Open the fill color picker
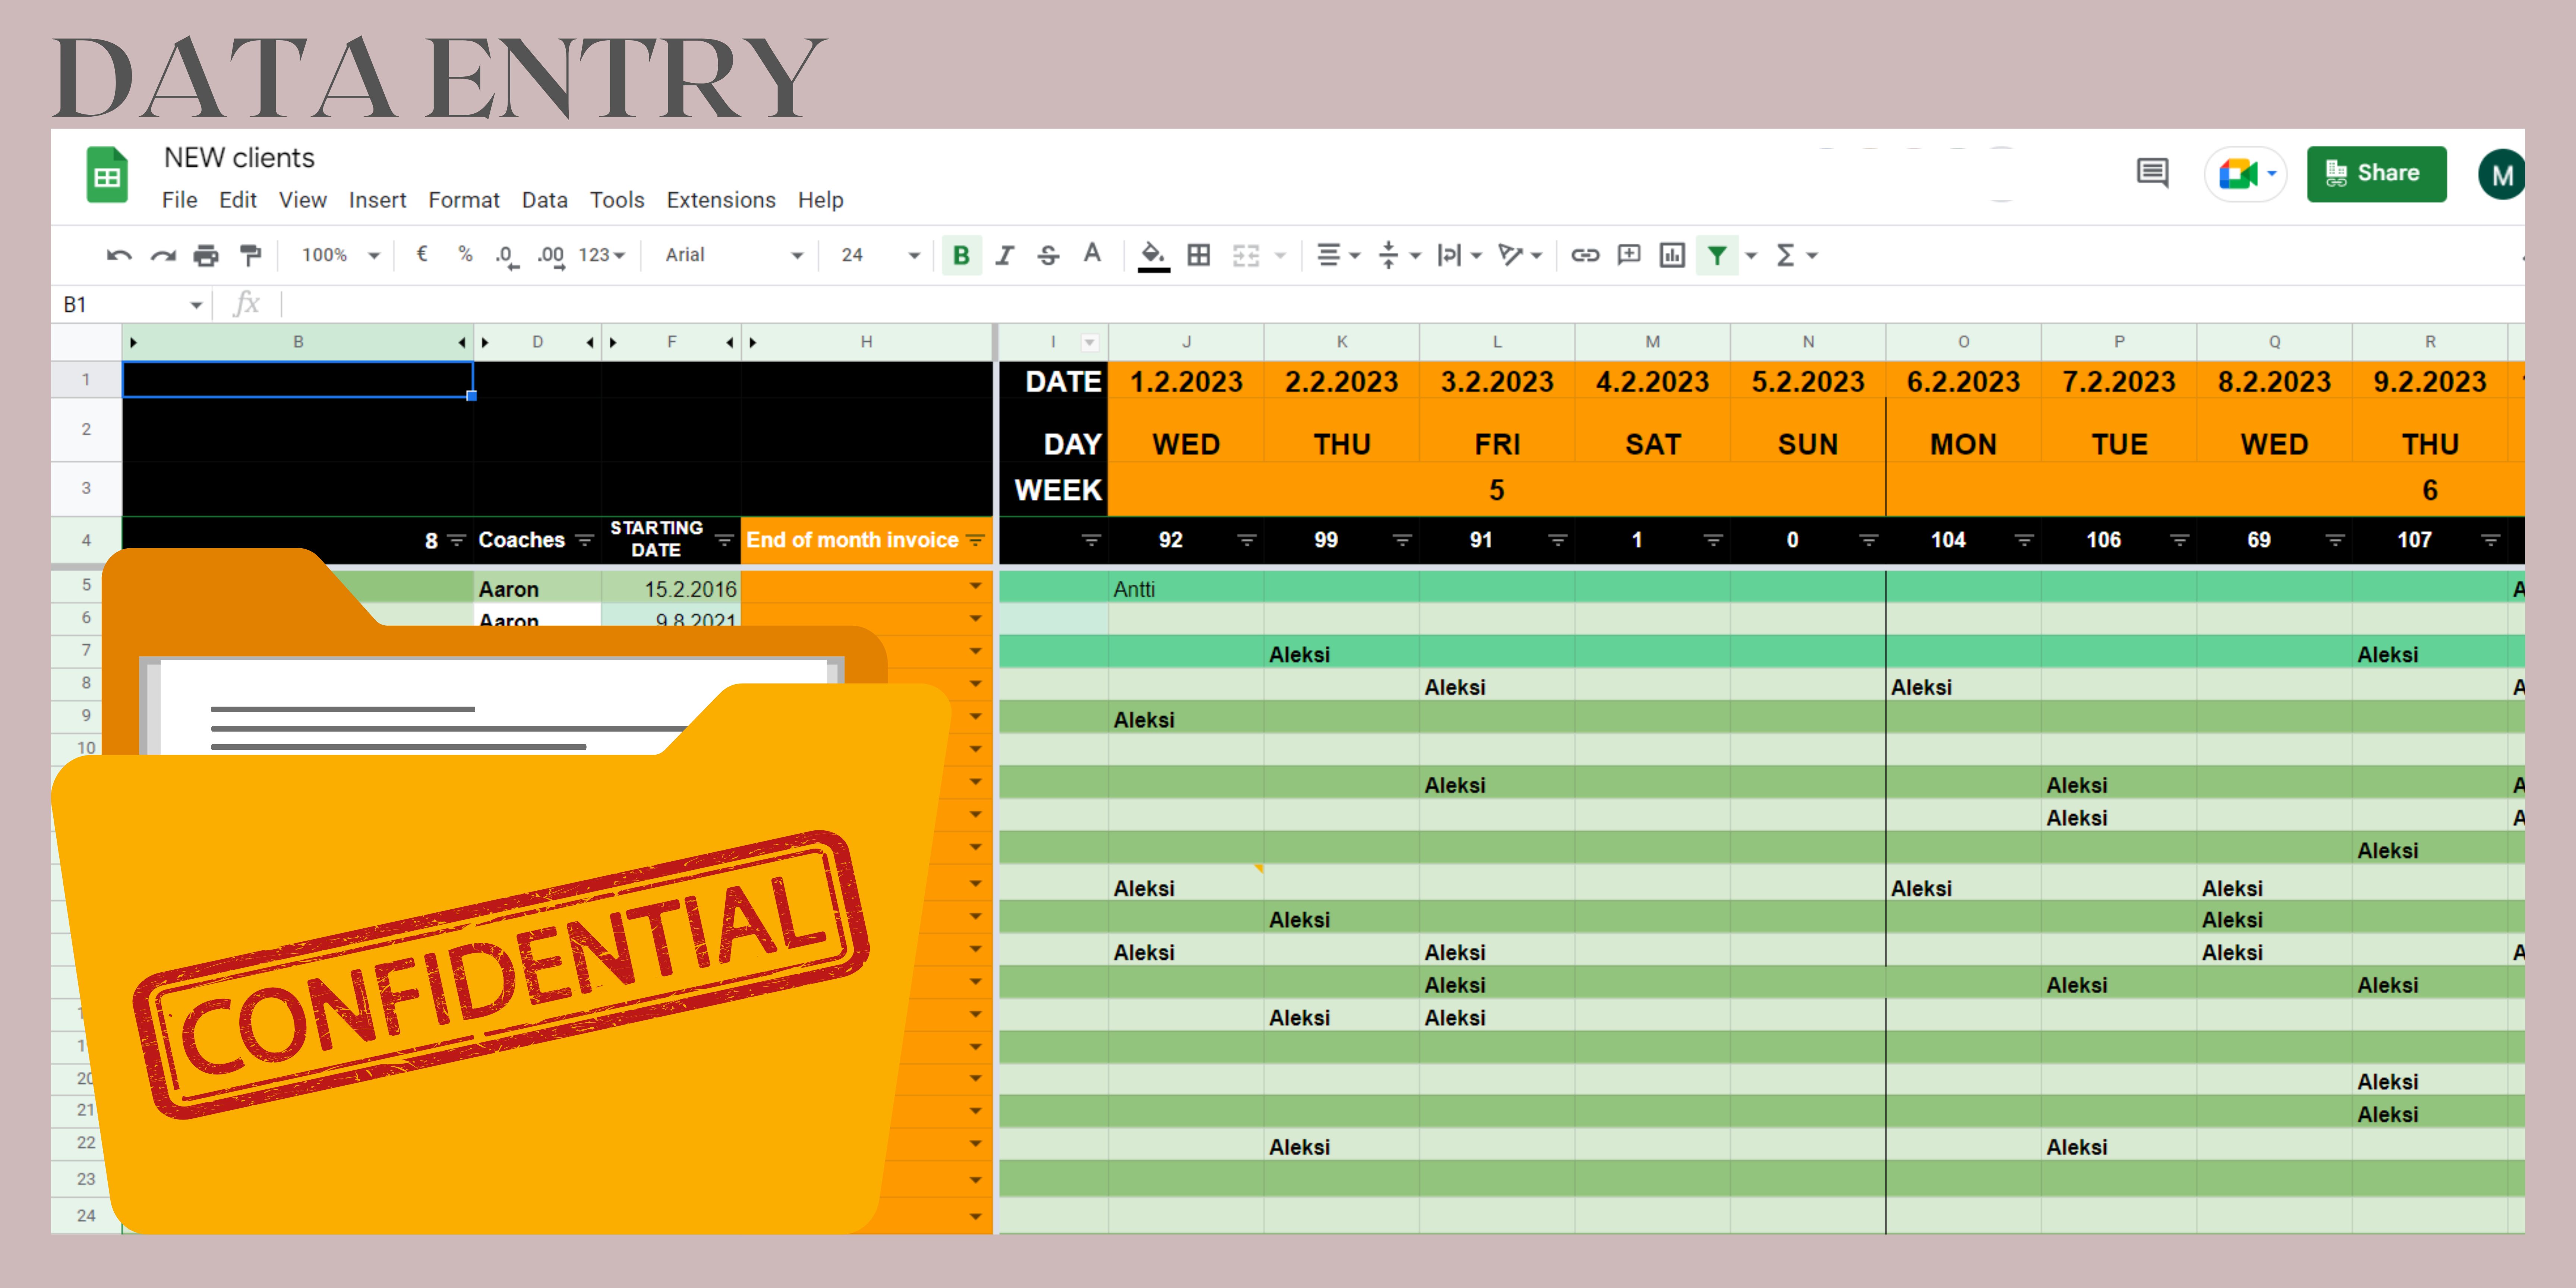The width and height of the screenshot is (2576, 1288). (x=1153, y=256)
